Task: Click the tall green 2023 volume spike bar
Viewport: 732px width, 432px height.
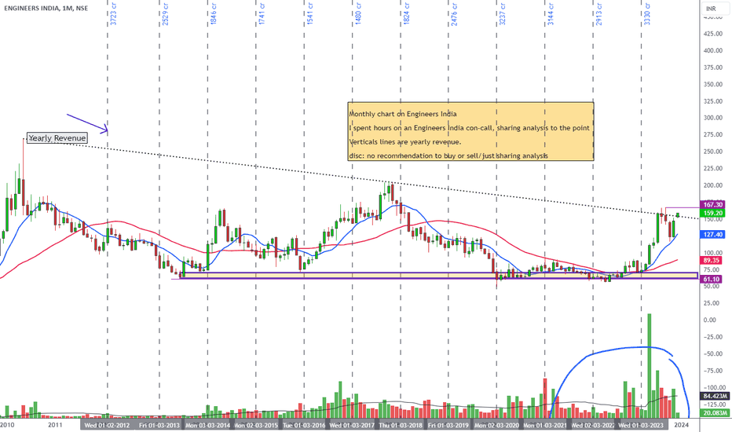Action: (x=649, y=366)
